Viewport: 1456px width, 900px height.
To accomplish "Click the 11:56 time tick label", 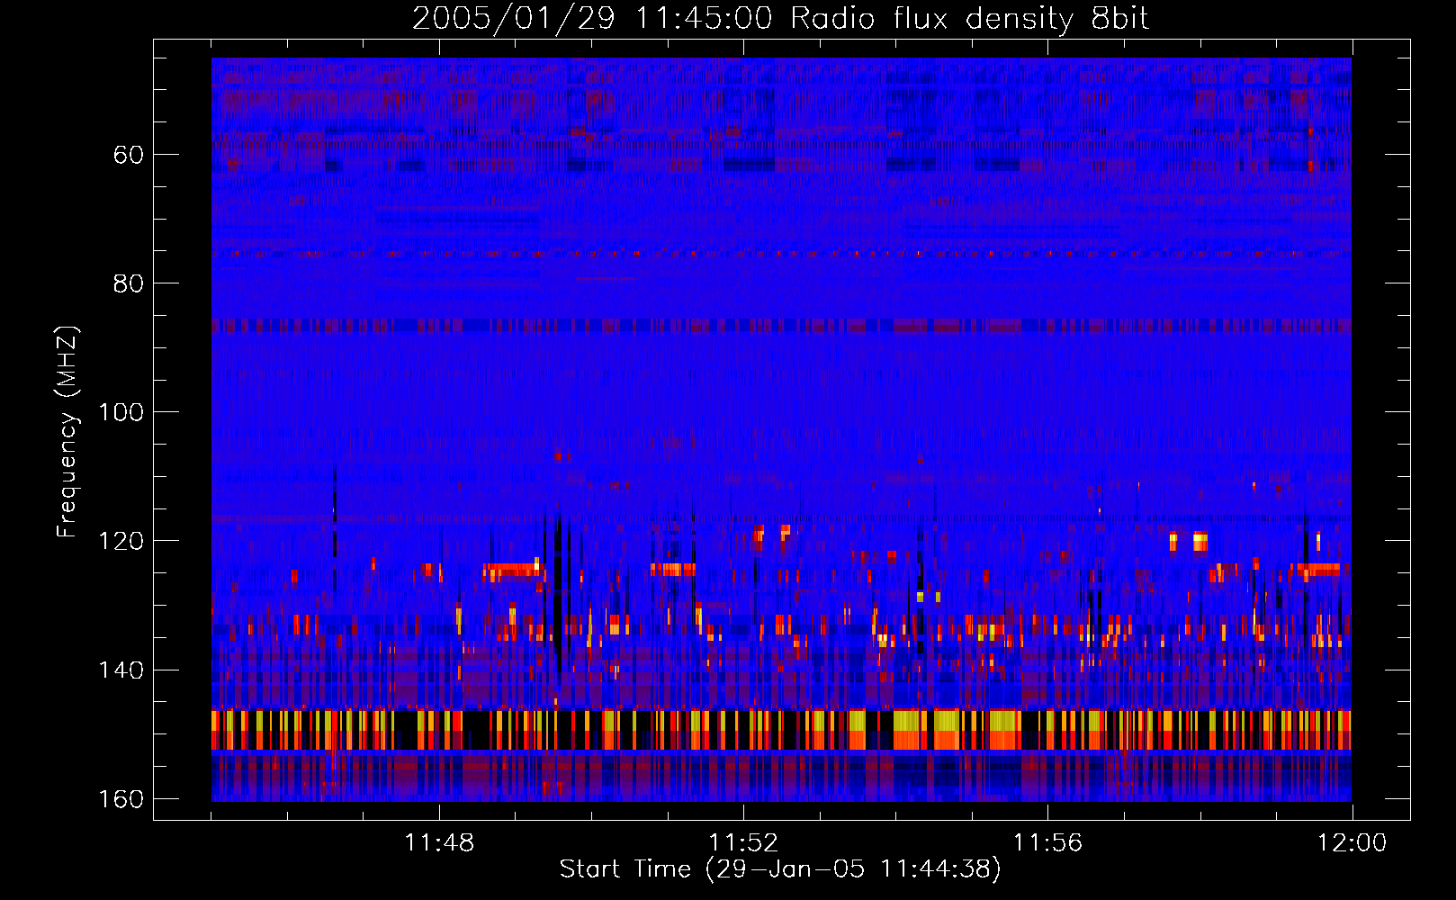I will click(x=1047, y=843).
